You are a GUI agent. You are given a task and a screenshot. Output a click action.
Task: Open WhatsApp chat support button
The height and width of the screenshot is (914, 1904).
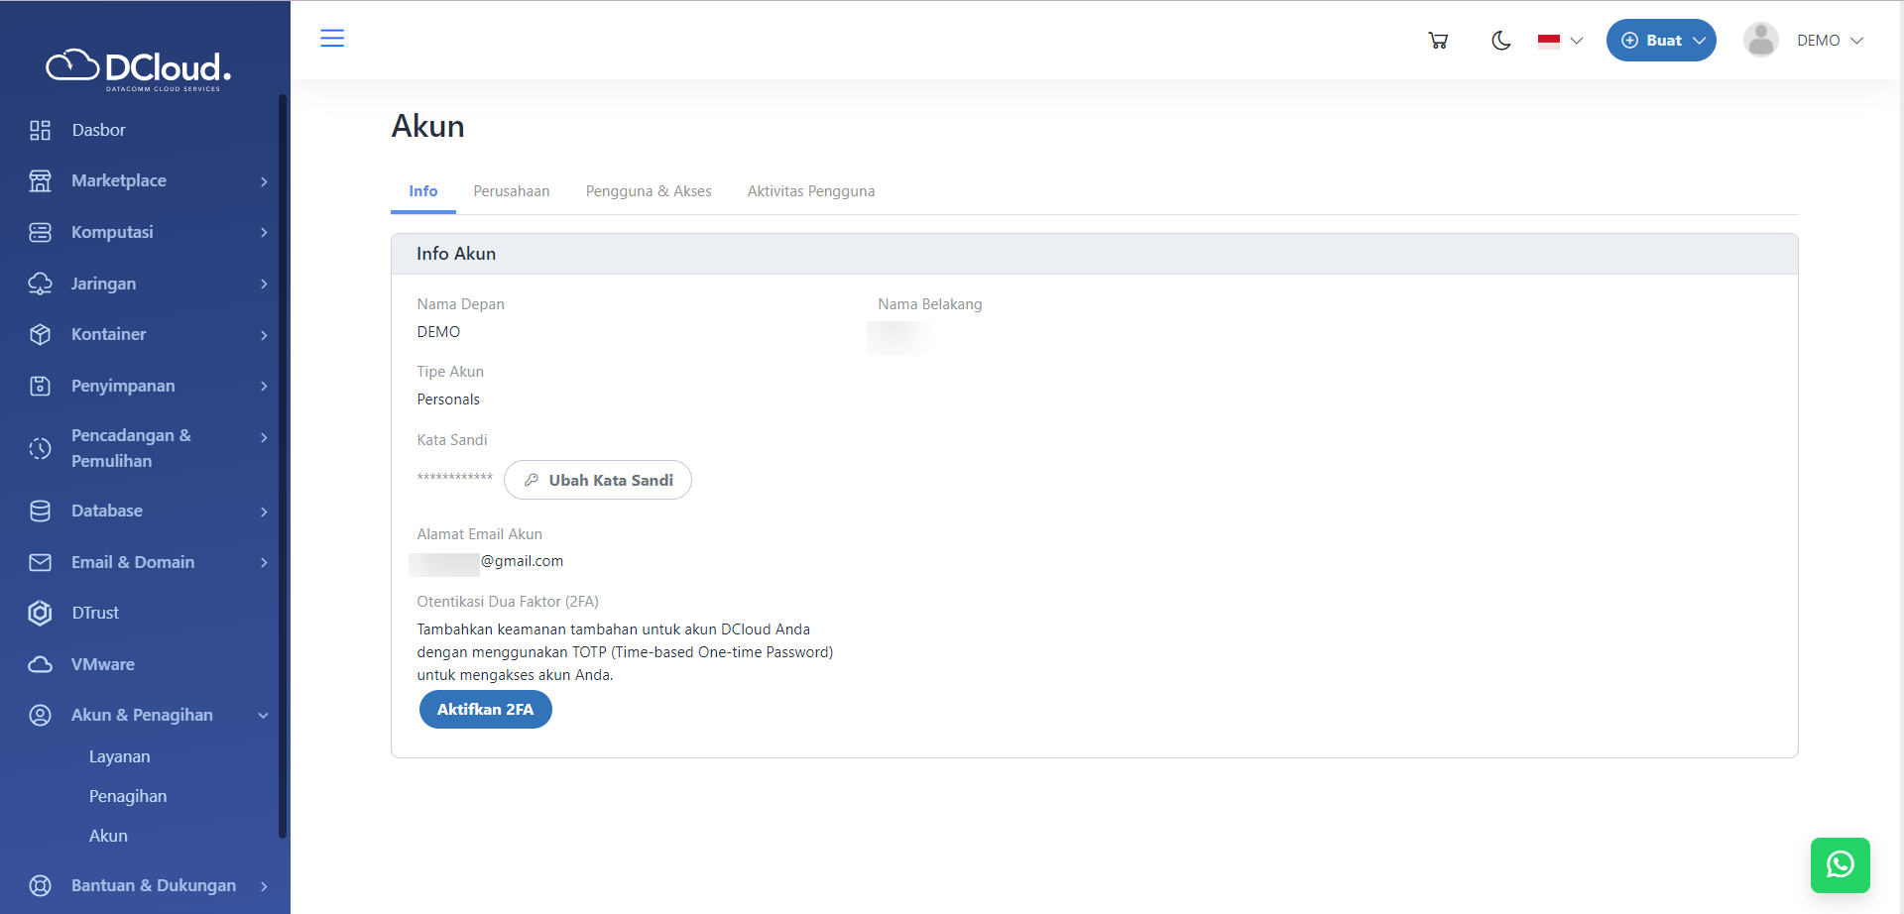point(1840,864)
